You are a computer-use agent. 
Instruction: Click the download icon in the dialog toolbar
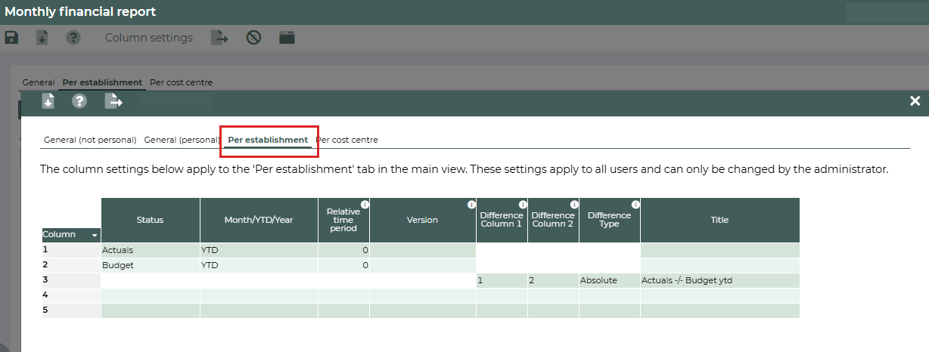48,101
